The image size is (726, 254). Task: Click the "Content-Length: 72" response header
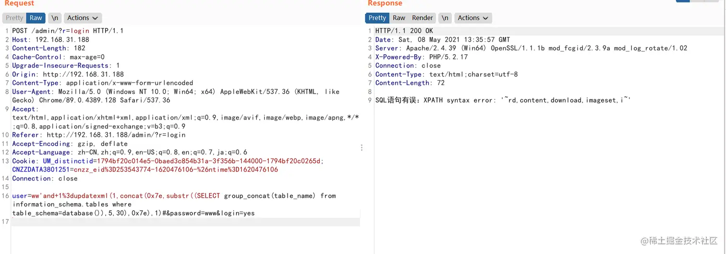pos(410,83)
